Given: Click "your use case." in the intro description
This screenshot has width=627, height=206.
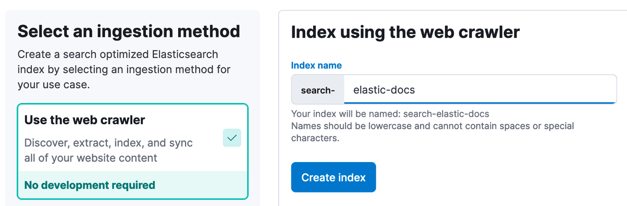Looking at the screenshot, I should [54, 84].
